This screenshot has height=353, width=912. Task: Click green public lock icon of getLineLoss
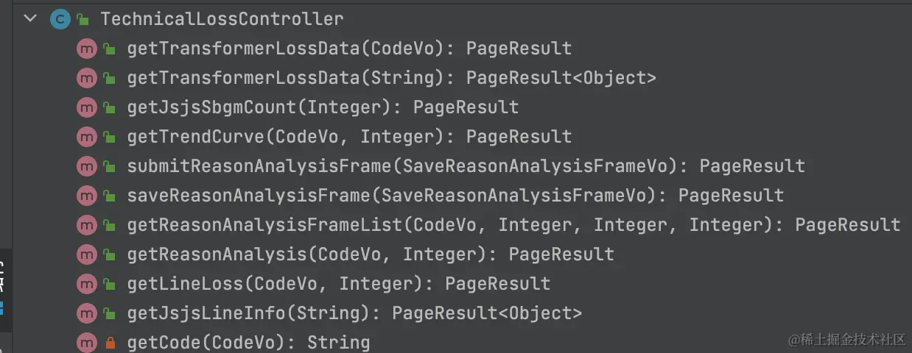(x=110, y=284)
